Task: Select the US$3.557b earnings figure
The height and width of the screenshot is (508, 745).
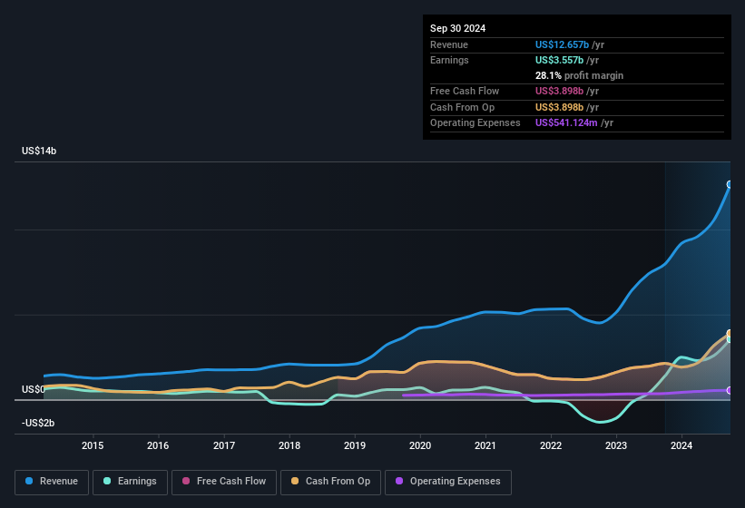Action: 561,60
